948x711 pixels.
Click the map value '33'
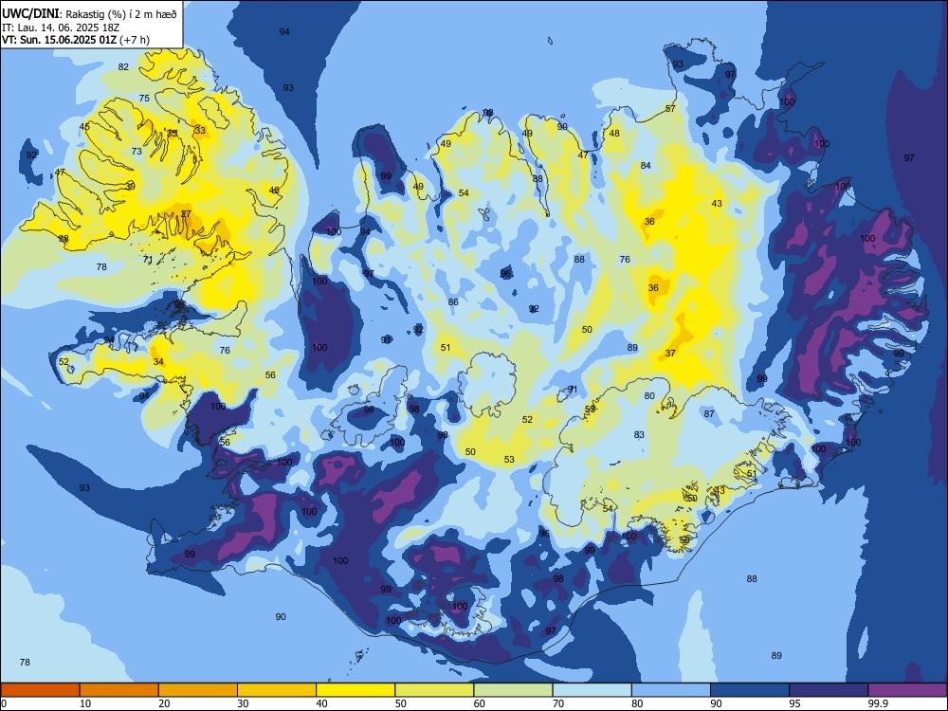tap(200, 130)
